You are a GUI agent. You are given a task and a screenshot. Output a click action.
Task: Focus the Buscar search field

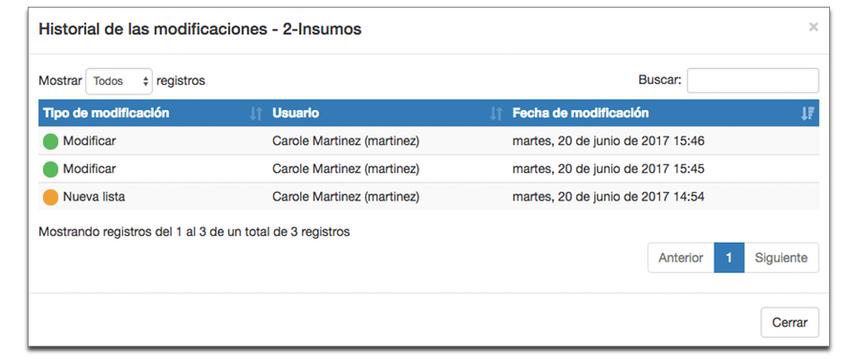click(x=753, y=80)
